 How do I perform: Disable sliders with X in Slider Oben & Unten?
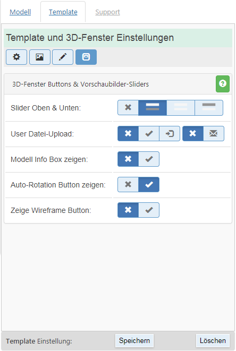(x=128, y=108)
